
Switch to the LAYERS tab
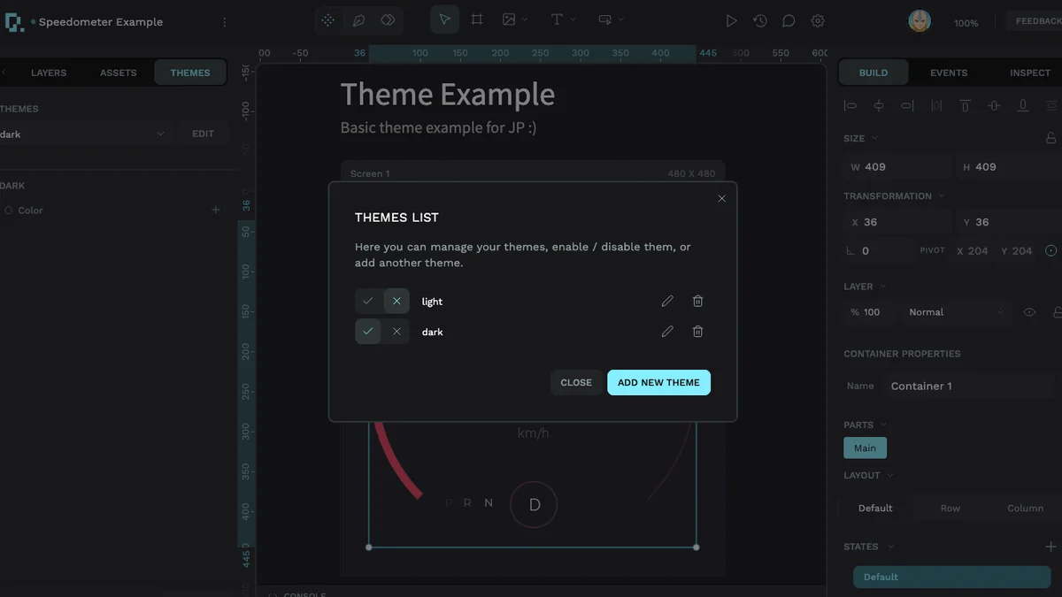[49, 73]
